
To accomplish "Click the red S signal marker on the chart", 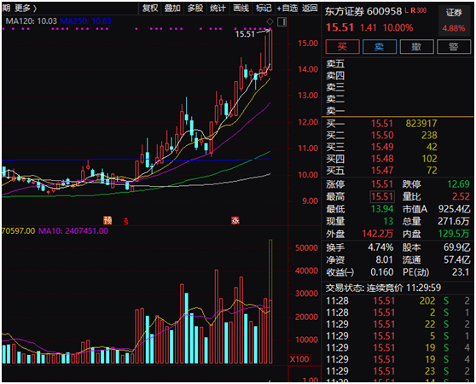I will pos(125,221).
